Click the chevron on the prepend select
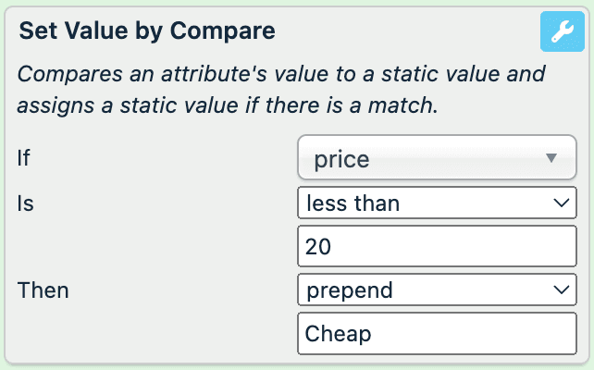 coord(560,290)
